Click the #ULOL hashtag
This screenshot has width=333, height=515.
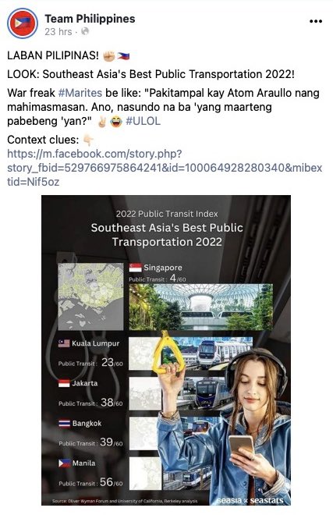point(143,121)
